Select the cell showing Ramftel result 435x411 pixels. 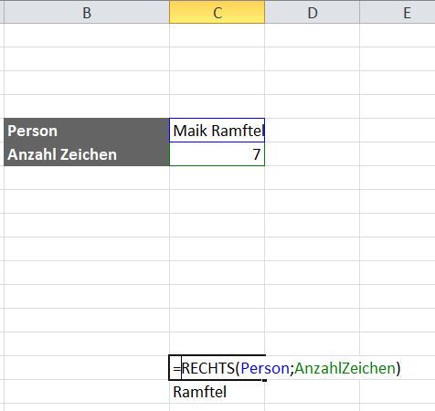tap(217, 392)
